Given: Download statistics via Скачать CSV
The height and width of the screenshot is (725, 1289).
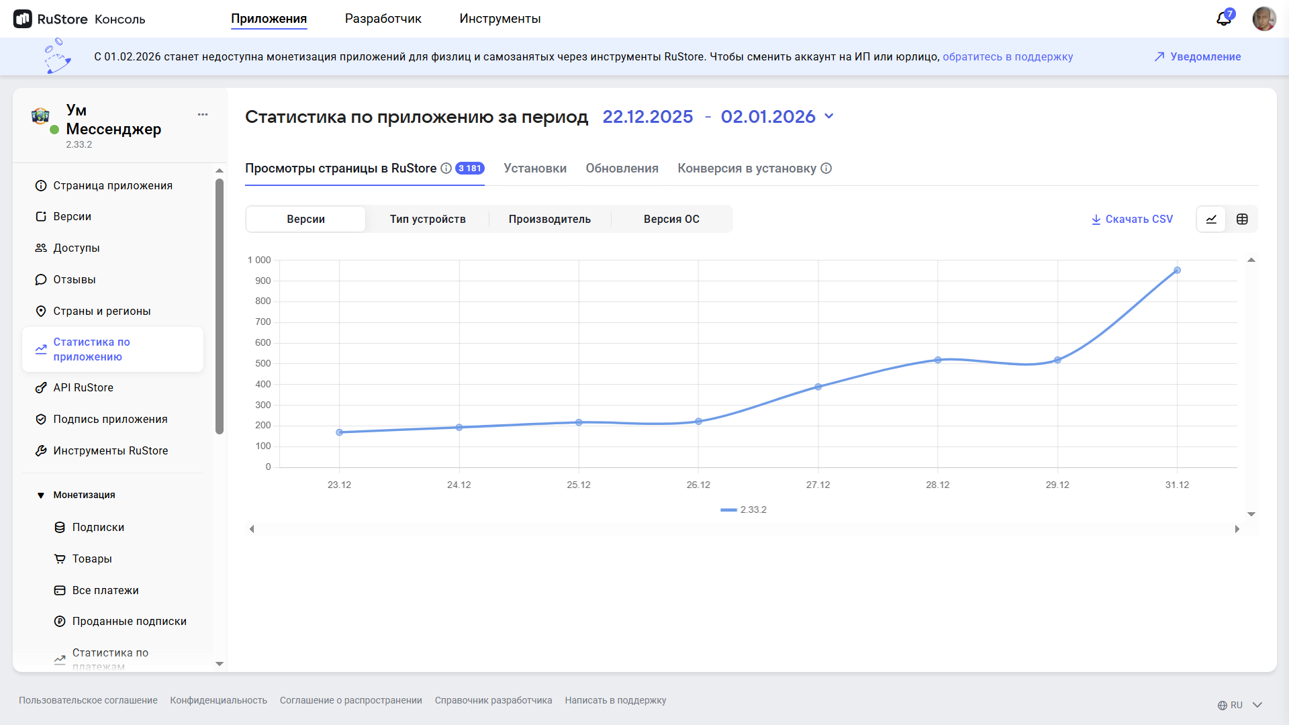Looking at the screenshot, I should (x=1132, y=220).
